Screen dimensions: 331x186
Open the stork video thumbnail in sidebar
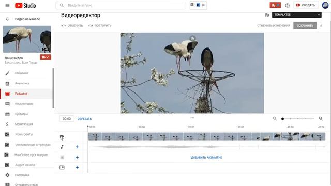(x=27, y=39)
